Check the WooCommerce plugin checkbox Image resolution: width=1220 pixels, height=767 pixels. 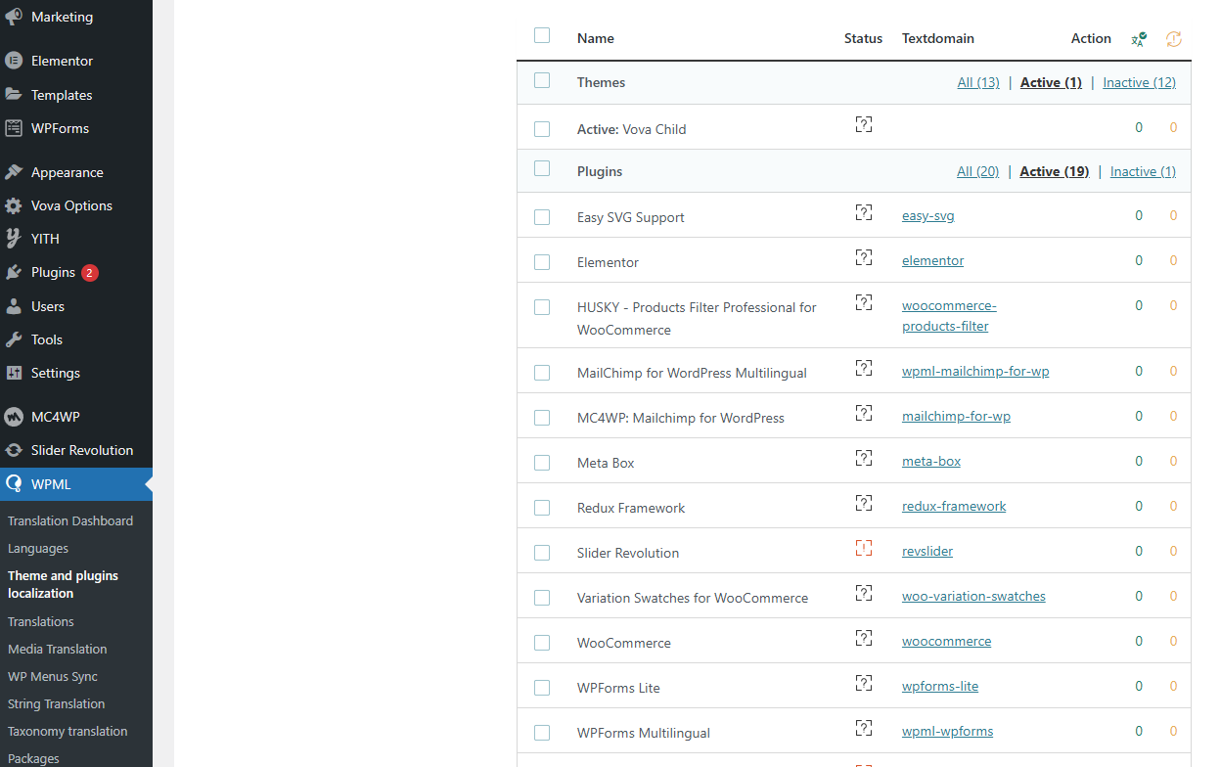pos(542,643)
